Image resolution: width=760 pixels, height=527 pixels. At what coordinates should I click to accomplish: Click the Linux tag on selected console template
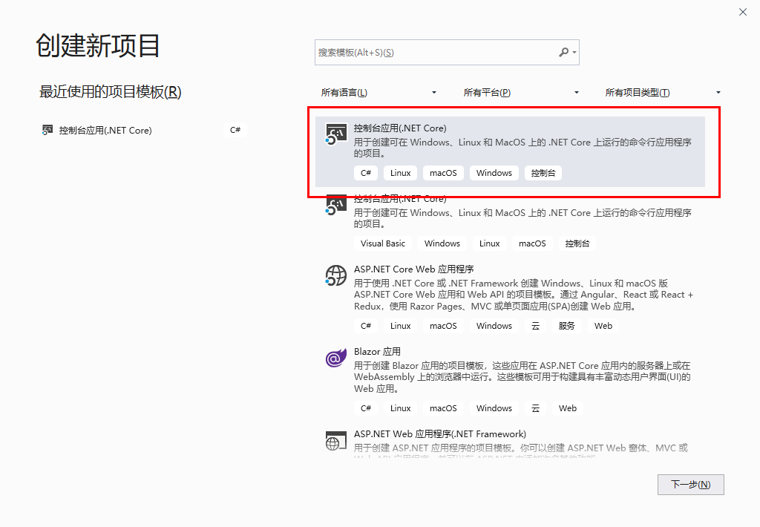pyautogui.click(x=400, y=173)
